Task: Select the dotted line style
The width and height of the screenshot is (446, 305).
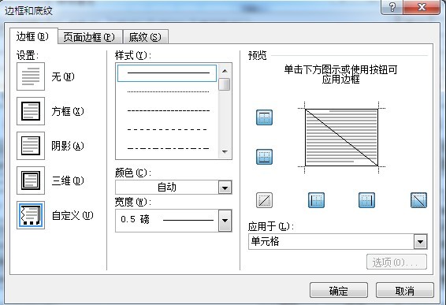Action: pyautogui.click(x=168, y=92)
